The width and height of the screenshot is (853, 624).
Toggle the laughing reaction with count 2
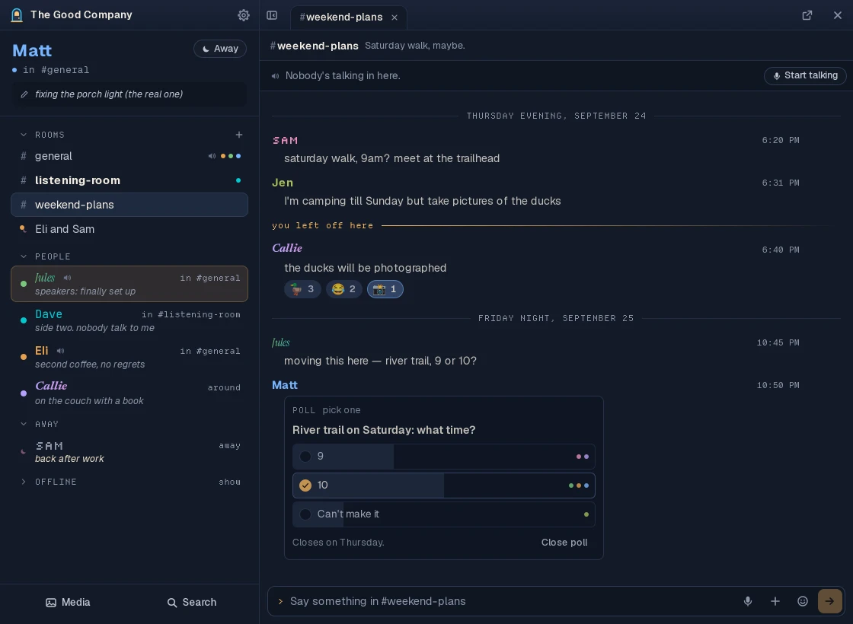[x=343, y=289]
